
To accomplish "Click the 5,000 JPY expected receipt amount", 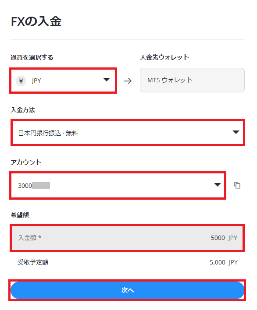I will (x=224, y=262).
